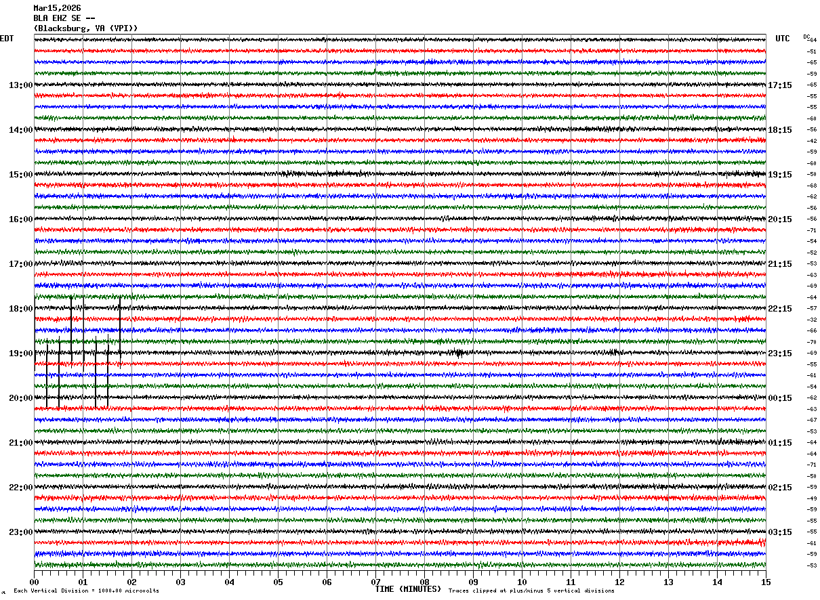Viewport: 820px width, 600px height.
Task: Select the 17:00 EDT time label
Action: [x=21, y=264]
